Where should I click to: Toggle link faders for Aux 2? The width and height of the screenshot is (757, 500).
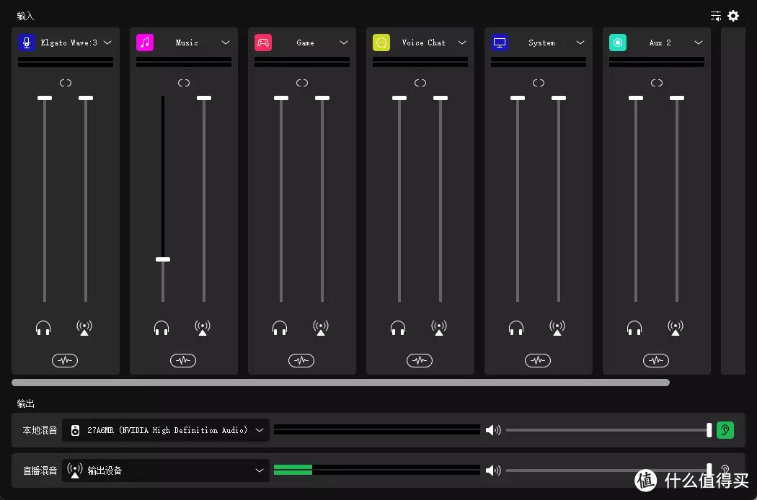[x=657, y=83]
